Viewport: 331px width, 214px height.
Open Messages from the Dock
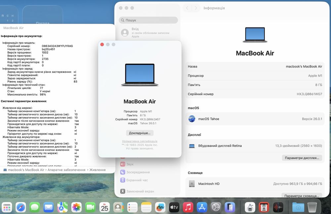pyautogui.click(x=35, y=207)
